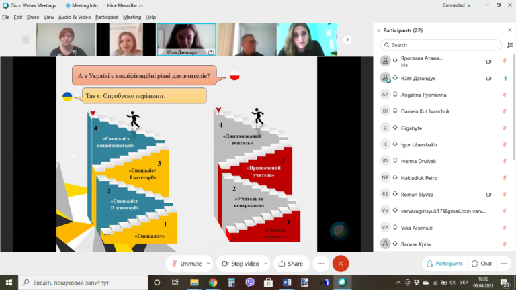Open the more options ellipsis in meeting controls
Image resolution: width=516 pixels, height=290 pixels.
tap(321, 263)
